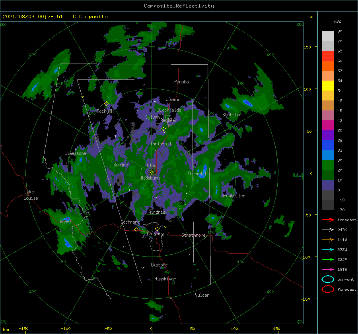Click the Vulcan label
The height and width of the screenshot is (334, 358).
[202, 295]
